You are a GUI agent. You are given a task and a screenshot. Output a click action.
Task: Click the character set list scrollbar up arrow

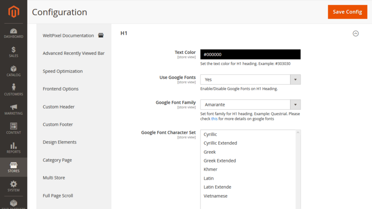[x=298, y=132]
